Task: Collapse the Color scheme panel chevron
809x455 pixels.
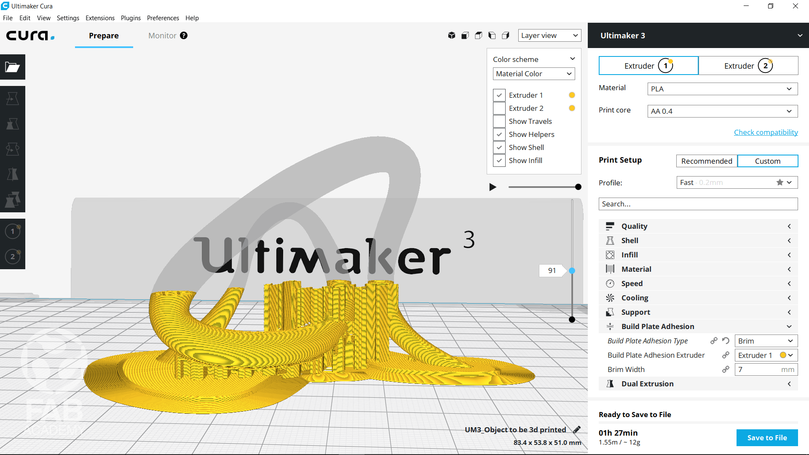Action: 572,59
